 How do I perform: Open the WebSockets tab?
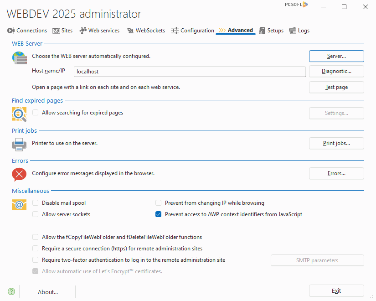(x=146, y=31)
